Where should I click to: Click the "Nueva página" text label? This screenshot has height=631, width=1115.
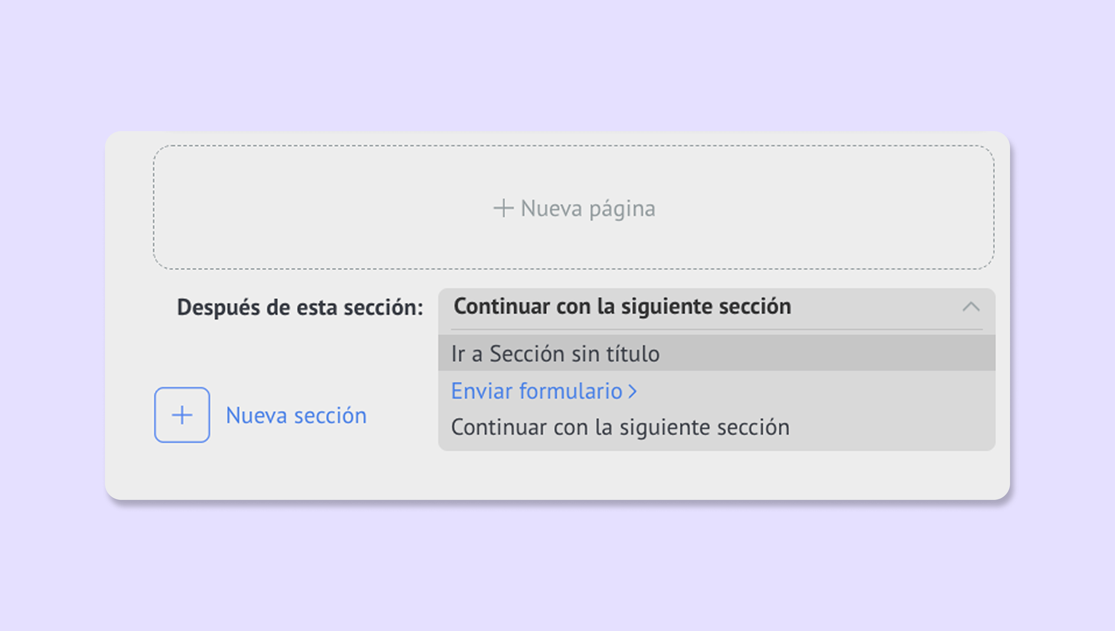click(588, 209)
